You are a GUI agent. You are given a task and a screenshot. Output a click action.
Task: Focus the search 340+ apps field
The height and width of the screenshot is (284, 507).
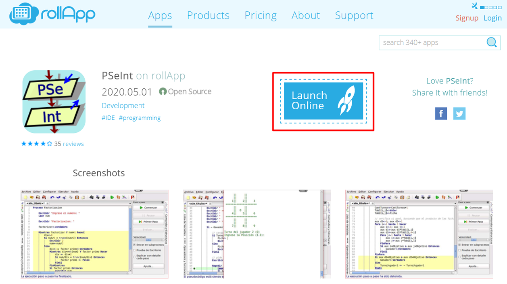432,42
